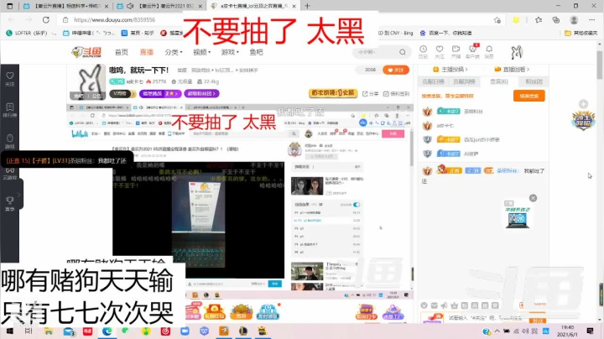Viewport: 604px width, 339px height.
Task: Open 鱼吧 navigation item
Action: point(256,52)
